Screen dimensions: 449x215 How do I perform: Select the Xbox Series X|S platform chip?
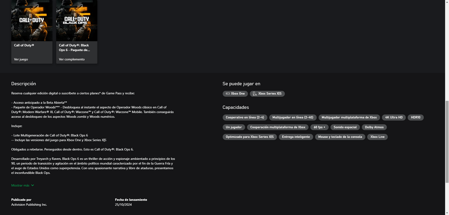tap(267, 94)
